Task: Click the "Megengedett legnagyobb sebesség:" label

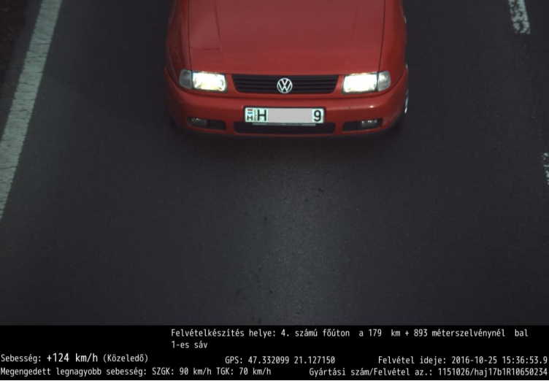Action: 74,372
